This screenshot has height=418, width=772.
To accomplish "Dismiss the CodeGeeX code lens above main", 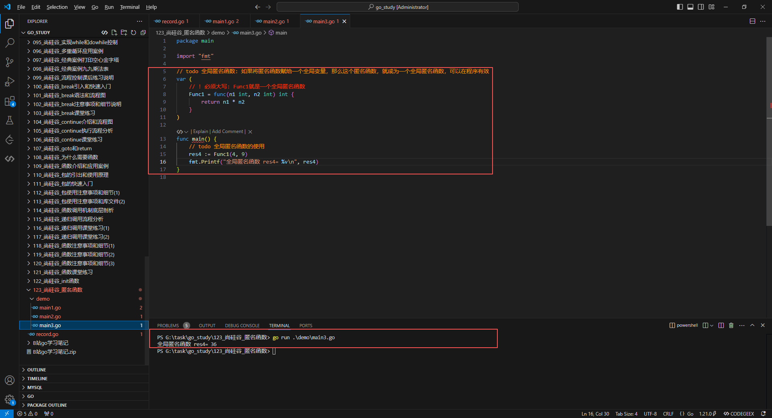I will (x=250, y=131).
